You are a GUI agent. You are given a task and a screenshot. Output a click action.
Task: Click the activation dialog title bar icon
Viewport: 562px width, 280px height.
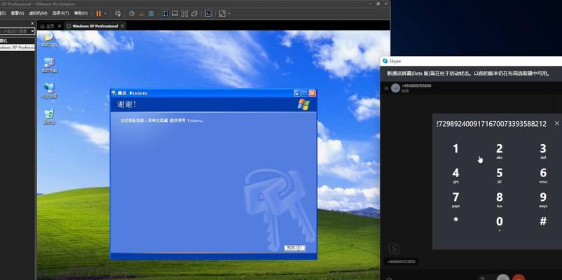click(114, 93)
